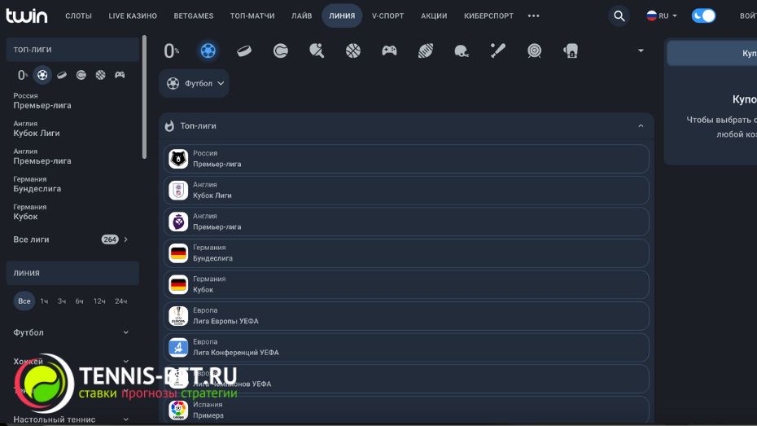This screenshot has height=426, width=757.
Task: Select the '6ч' time filter
Action: point(79,301)
